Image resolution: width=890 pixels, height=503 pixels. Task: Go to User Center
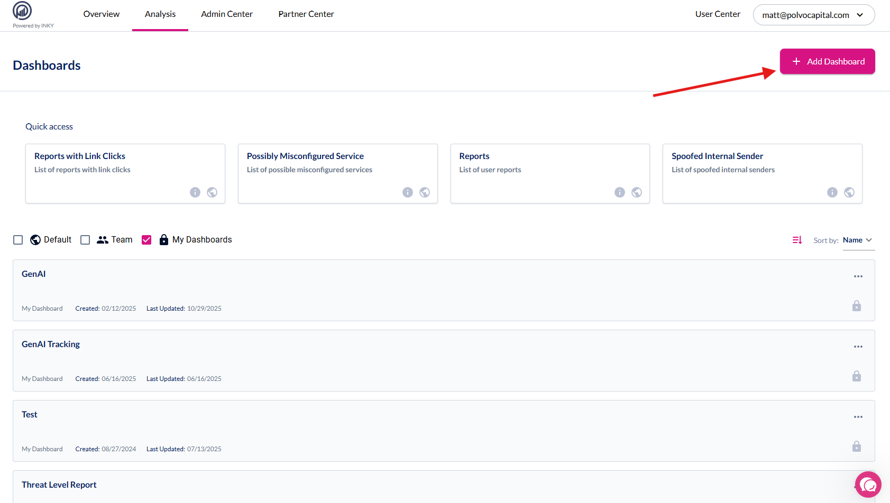[x=718, y=14]
